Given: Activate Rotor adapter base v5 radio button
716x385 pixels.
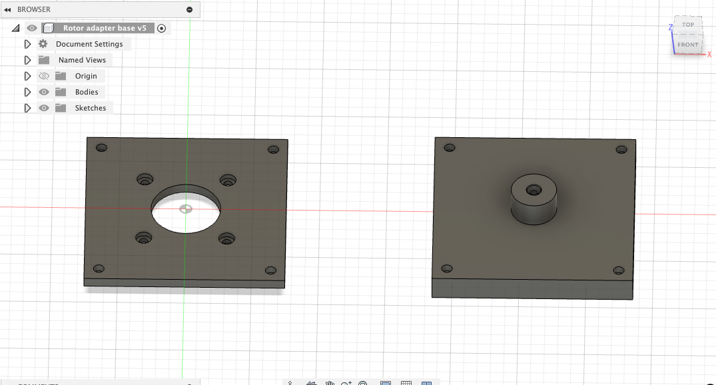Looking at the screenshot, I should 161,29.
